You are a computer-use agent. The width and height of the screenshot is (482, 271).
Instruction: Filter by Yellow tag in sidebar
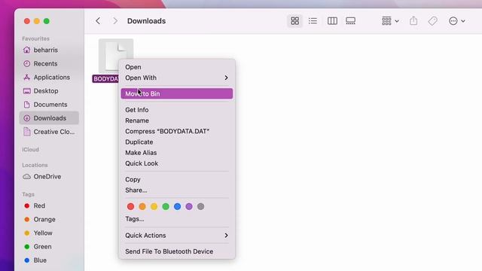point(49,233)
